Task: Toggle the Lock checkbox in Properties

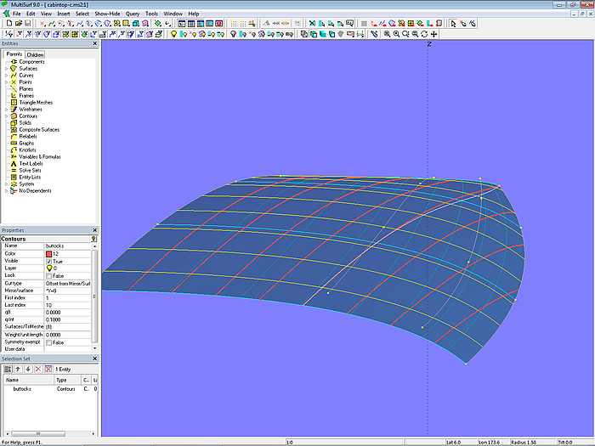Action: coord(48,275)
